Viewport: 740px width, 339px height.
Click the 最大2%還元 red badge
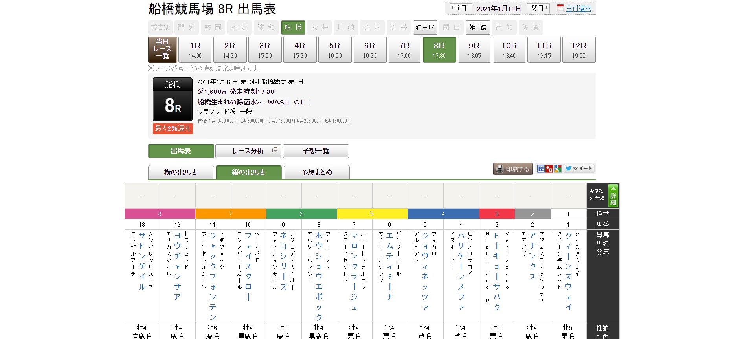pyautogui.click(x=173, y=128)
